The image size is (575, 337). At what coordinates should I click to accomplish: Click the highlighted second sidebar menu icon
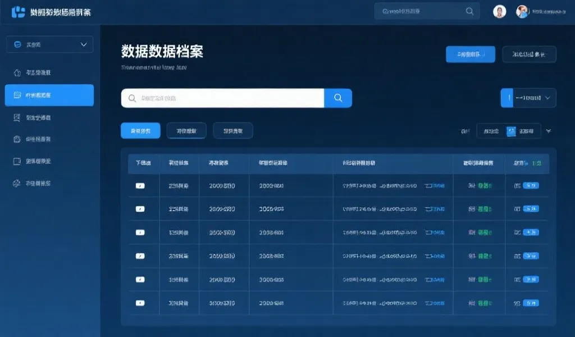point(17,95)
